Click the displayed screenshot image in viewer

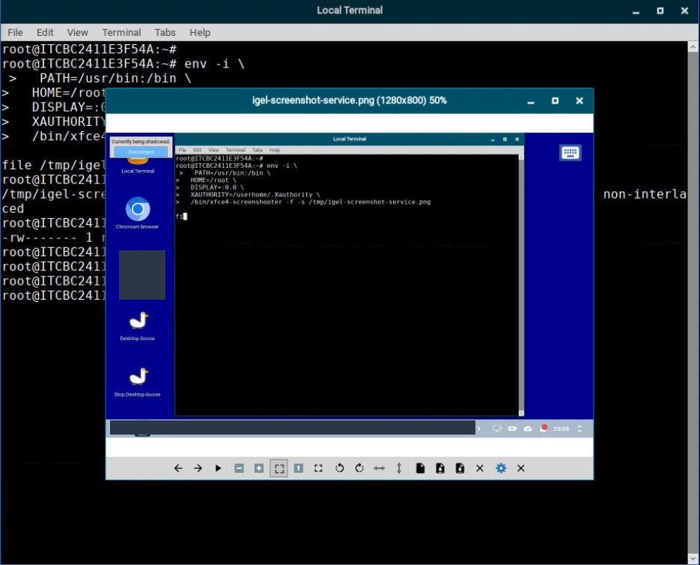(x=350, y=285)
